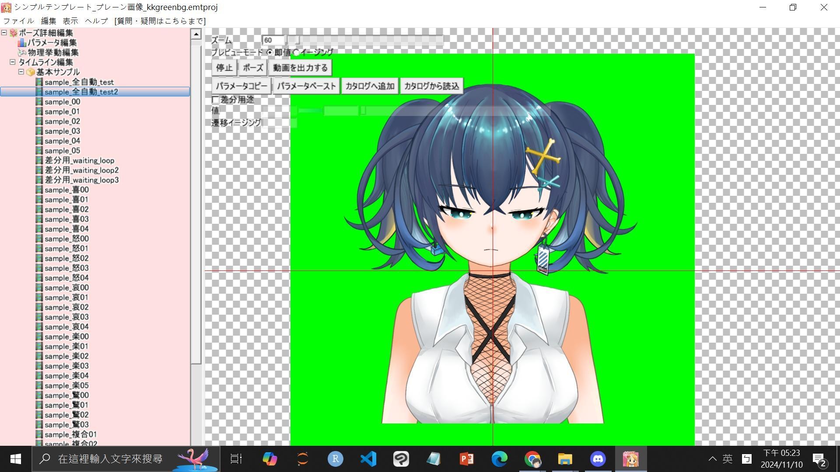
Task: Click film icon beside sample_哀01
Action: tap(39, 298)
